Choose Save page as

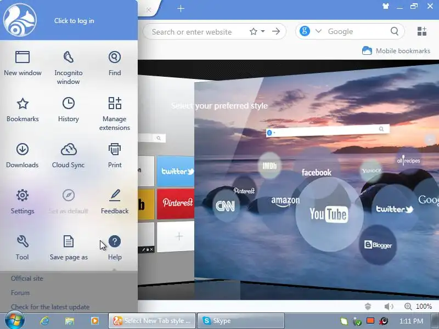pos(68,248)
